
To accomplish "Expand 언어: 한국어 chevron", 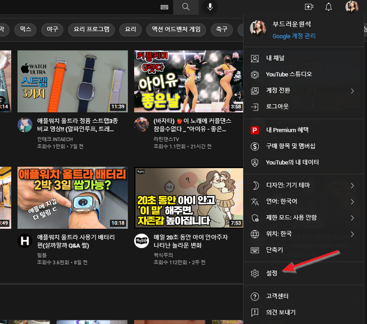I will [x=352, y=202].
